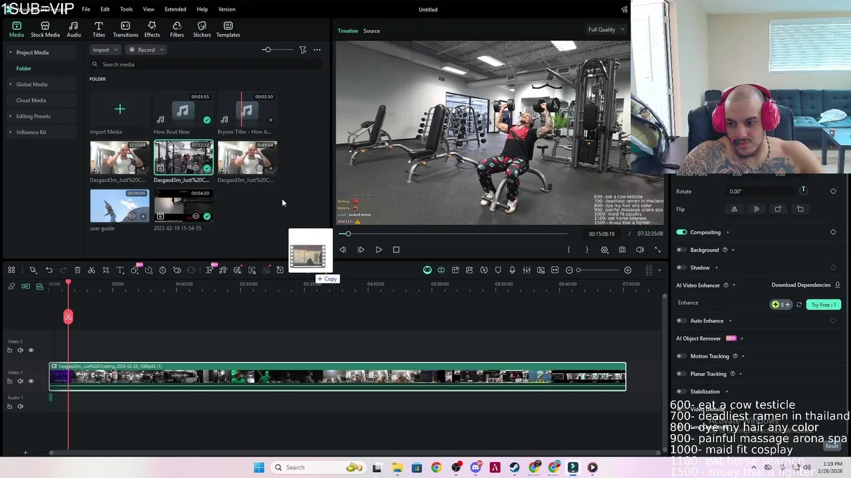This screenshot has height=478, width=851.
Task: Collapse the AI Video Enhancer section arrow
Action: [x=734, y=285]
